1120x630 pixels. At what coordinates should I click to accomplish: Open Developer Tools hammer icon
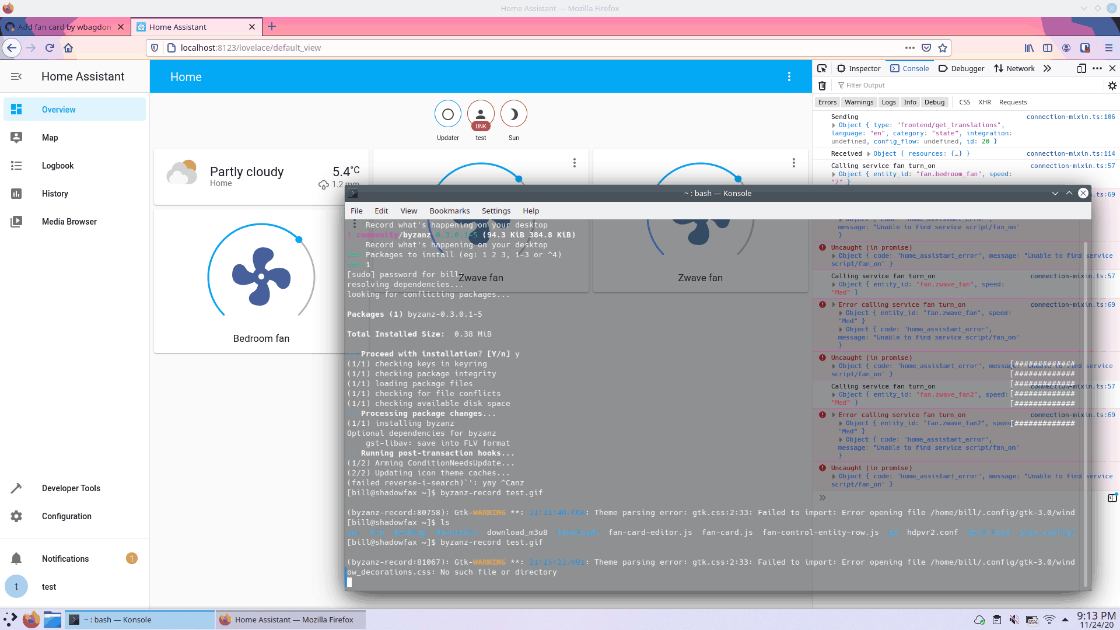pos(16,488)
